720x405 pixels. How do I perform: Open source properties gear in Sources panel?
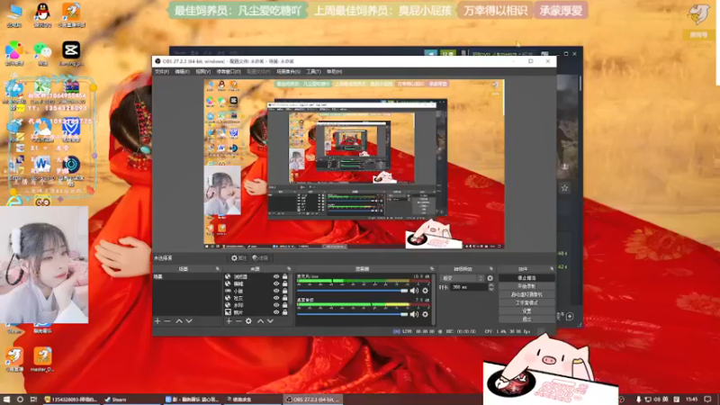coord(248,321)
